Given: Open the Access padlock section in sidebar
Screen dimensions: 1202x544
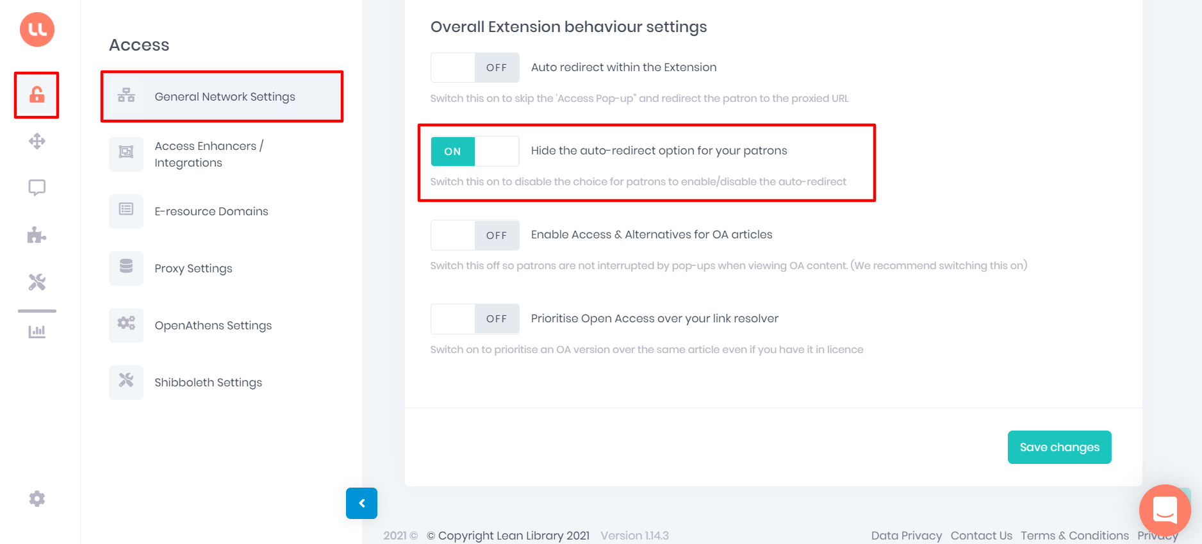Looking at the screenshot, I should [37, 95].
